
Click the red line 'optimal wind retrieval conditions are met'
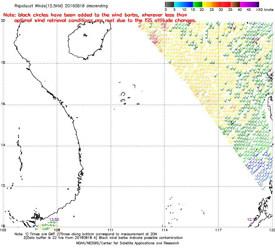click(105, 20)
